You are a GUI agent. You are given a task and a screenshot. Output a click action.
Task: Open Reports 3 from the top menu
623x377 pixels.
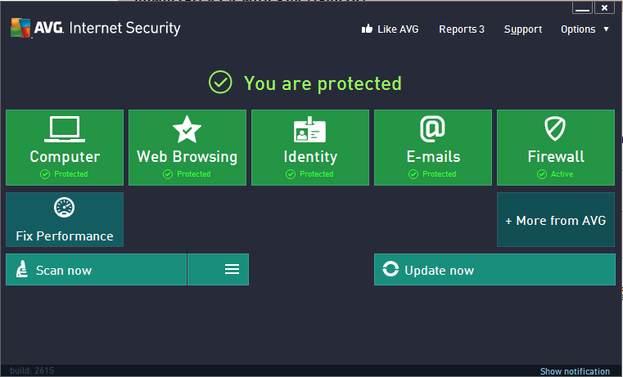click(x=462, y=29)
